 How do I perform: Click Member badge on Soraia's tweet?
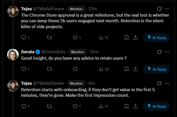pyautogui.click(x=77, y=52)
